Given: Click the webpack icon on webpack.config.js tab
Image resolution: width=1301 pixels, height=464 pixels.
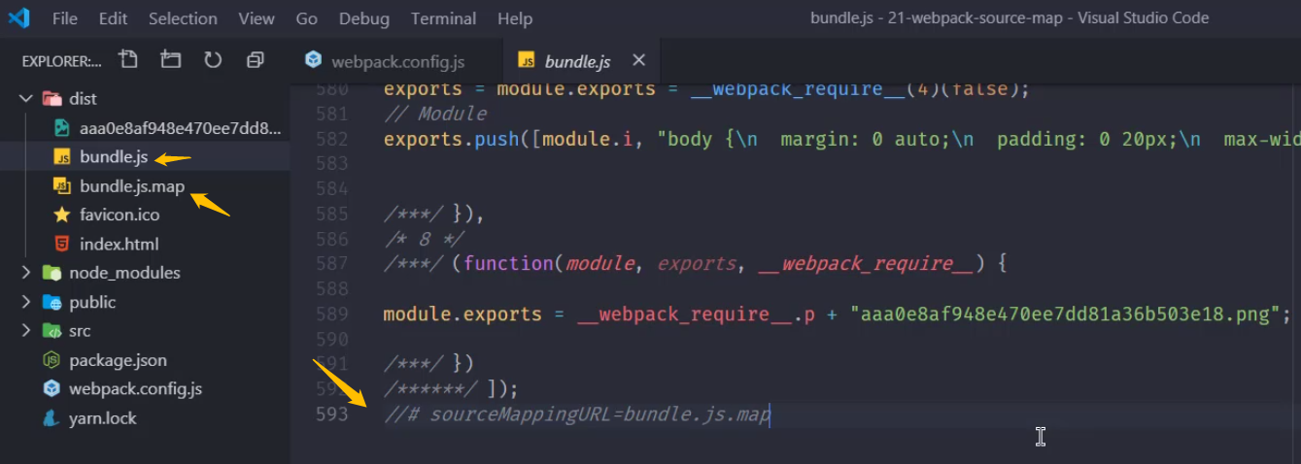Looking at the screenshot, I should click(313, 60).
